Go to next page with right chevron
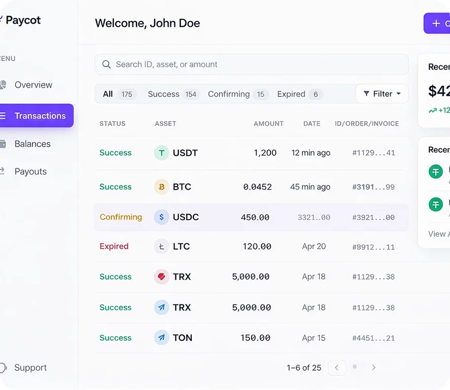 [373, 368]
